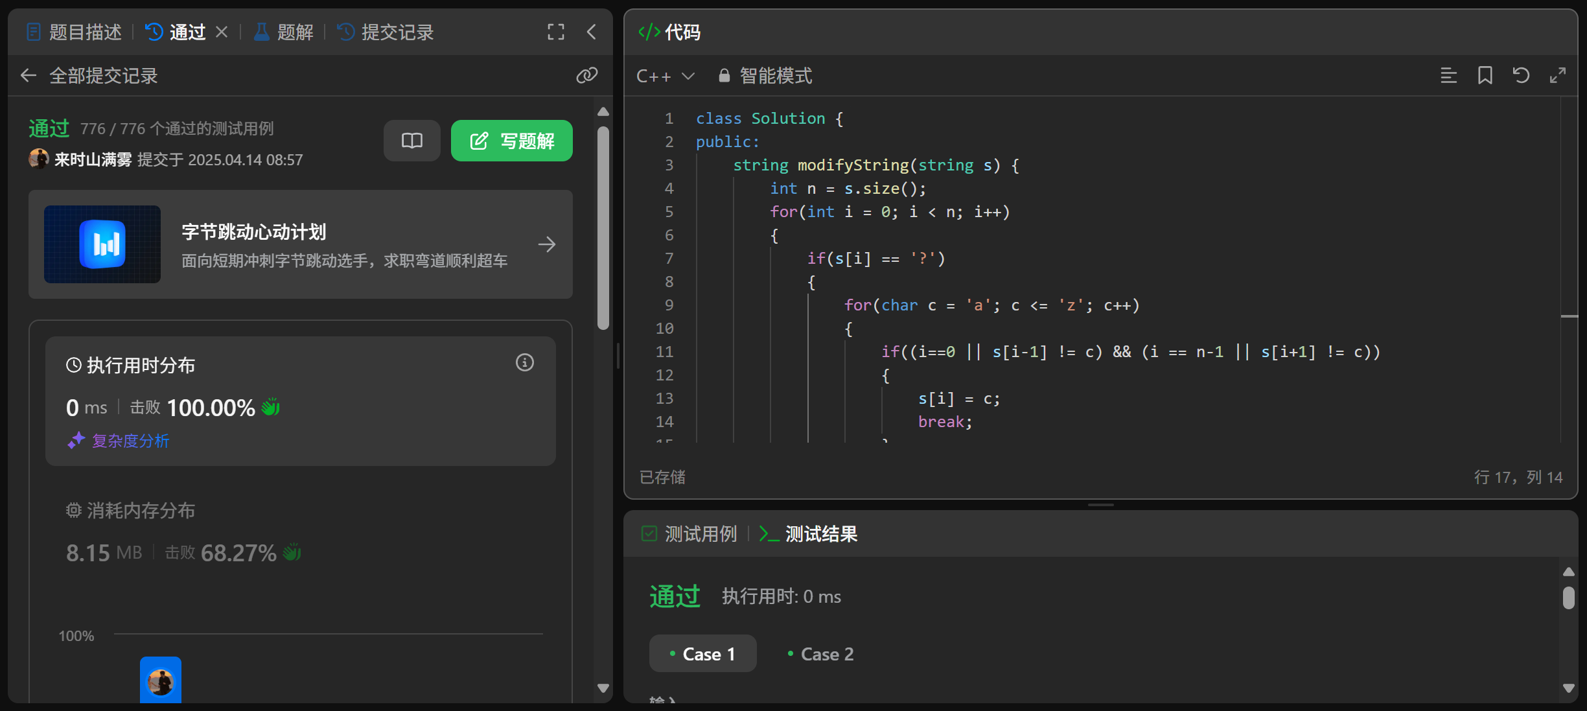The width and height of the screenshot is (1587, 711).
Task: Click the fullscreen expand icon in left panel
Action: pos(555,32)
